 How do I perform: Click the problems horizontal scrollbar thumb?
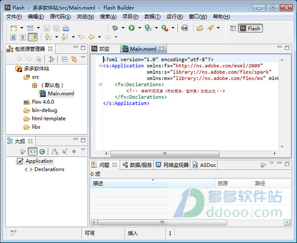coord(162,222)
